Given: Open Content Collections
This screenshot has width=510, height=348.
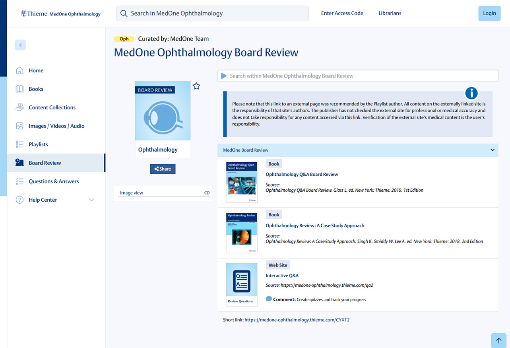Looking at the screenshot, I should coord(52,107).
